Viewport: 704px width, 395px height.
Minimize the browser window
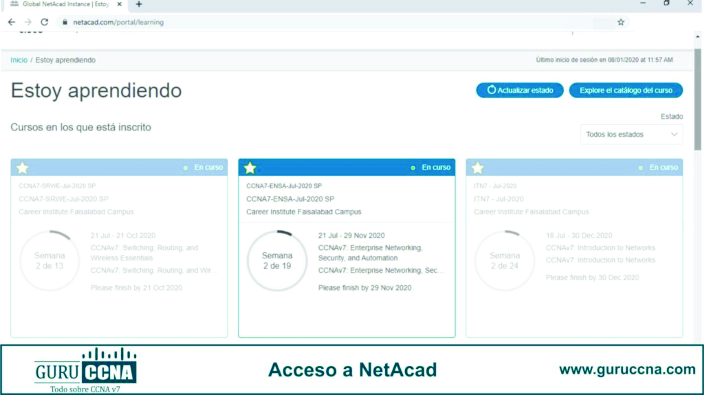pyautogui.click(x=643, y=3)
